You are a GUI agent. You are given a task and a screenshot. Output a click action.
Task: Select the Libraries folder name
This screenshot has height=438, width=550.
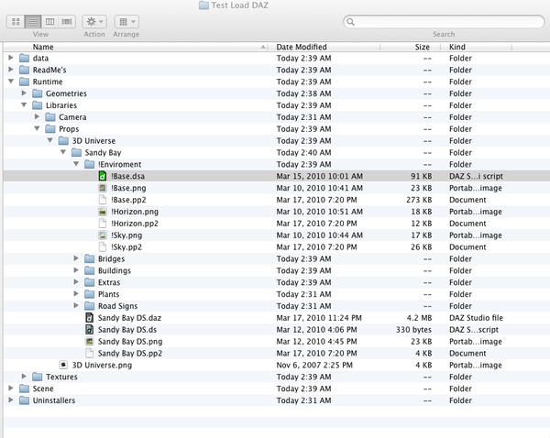(x=61, y=105)
